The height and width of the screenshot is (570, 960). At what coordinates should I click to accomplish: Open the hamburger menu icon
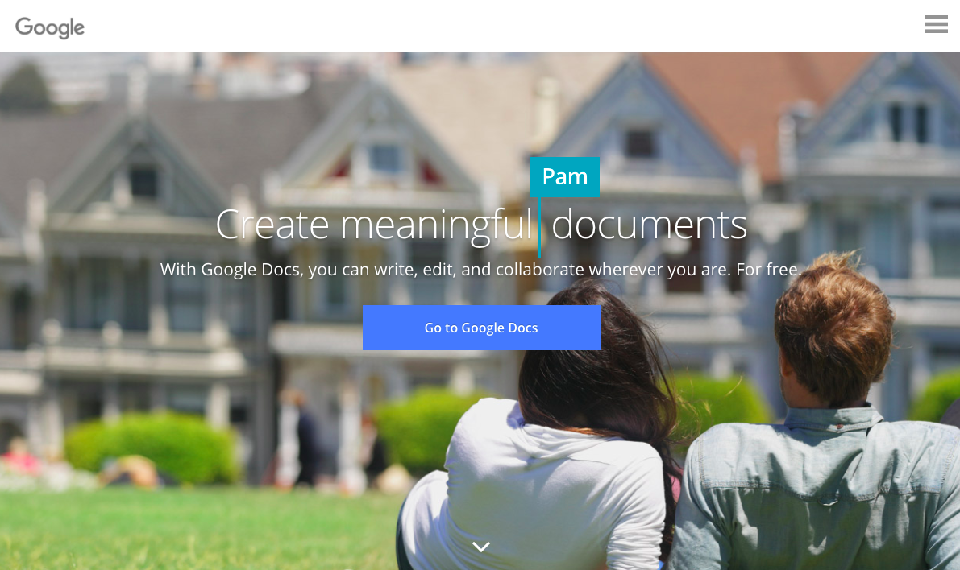point(936,24)
